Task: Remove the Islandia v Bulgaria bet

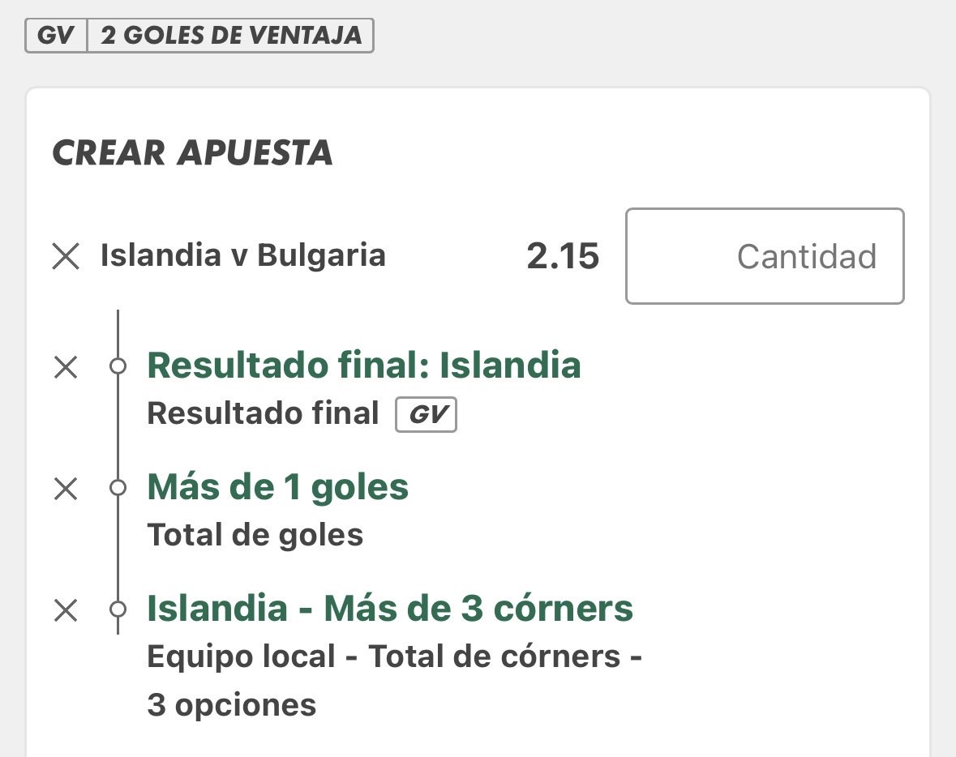Action: click(66, 256)
